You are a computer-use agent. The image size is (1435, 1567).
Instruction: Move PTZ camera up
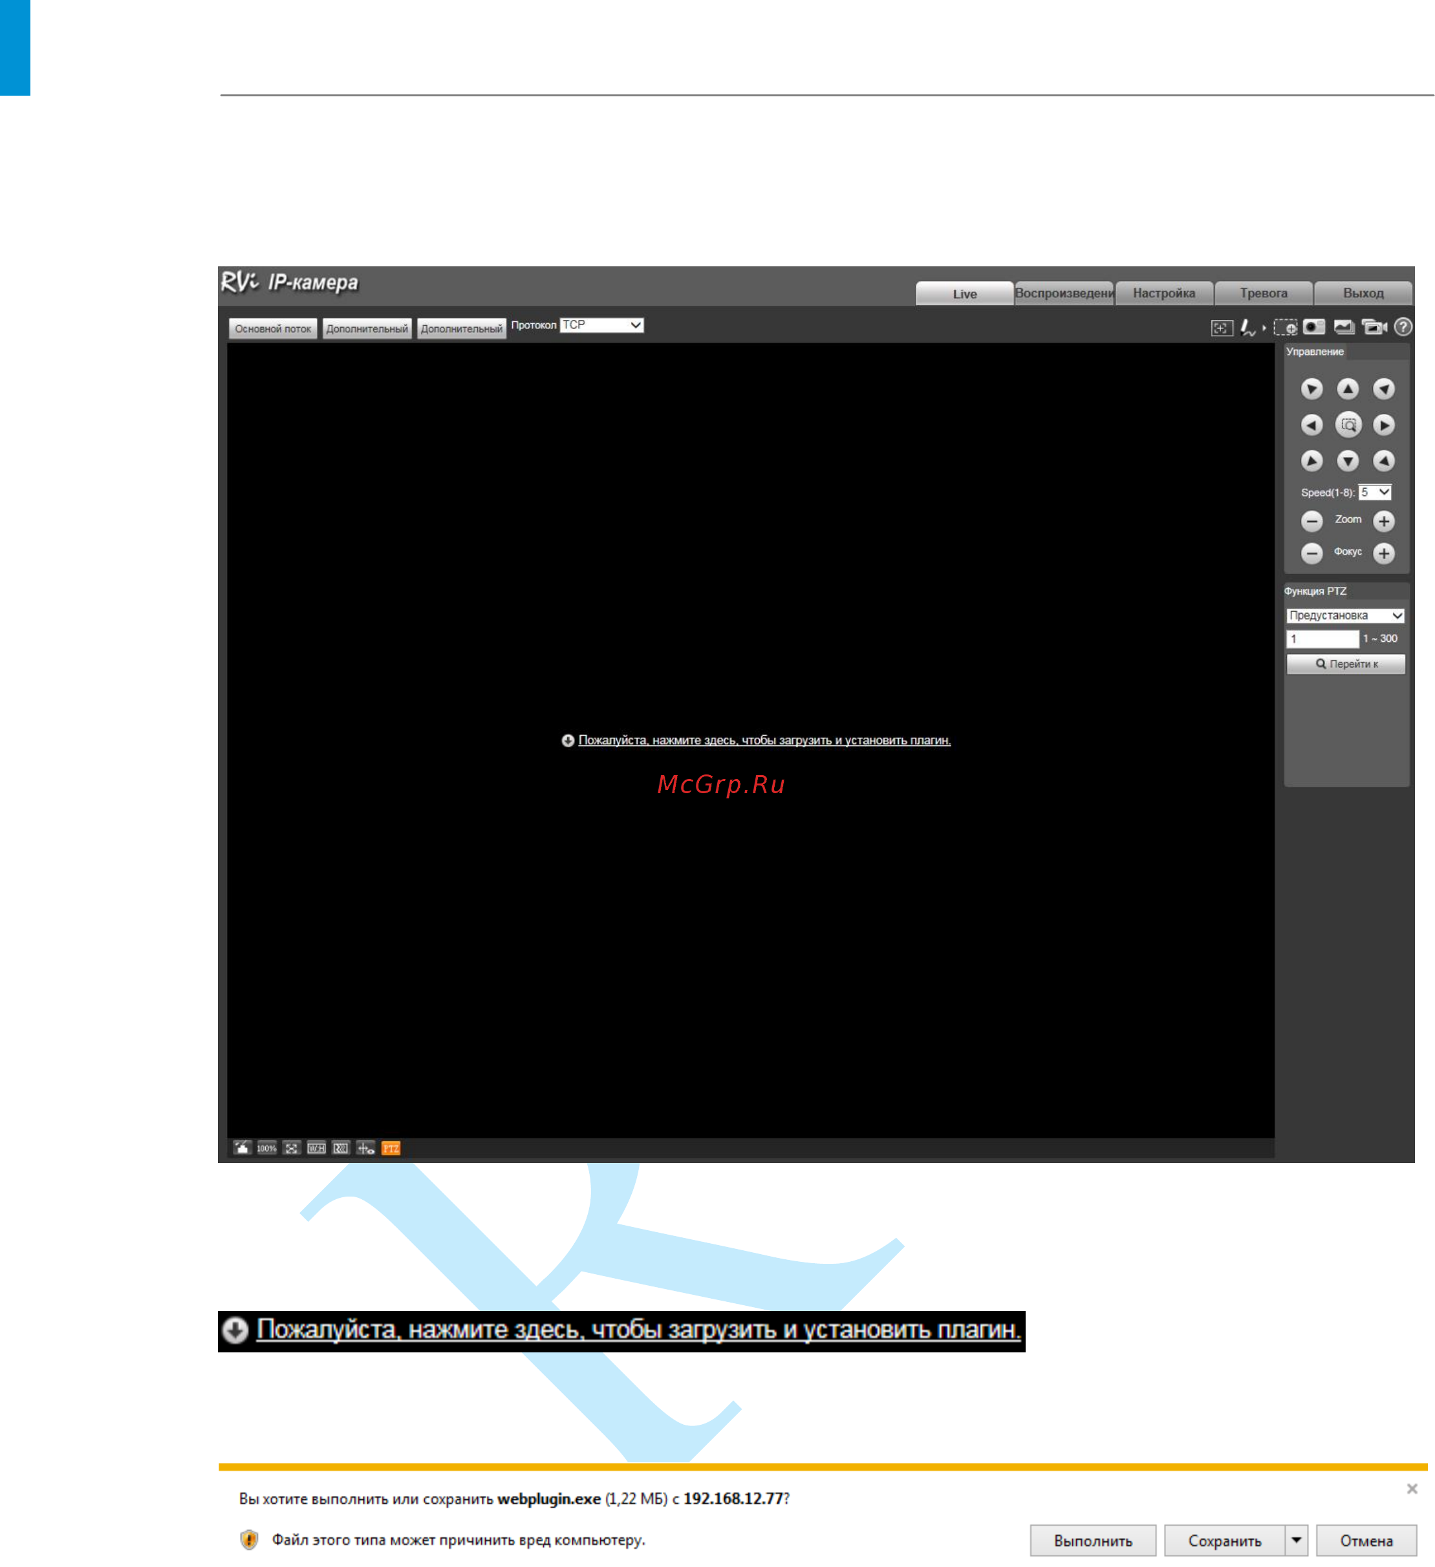1347,389
